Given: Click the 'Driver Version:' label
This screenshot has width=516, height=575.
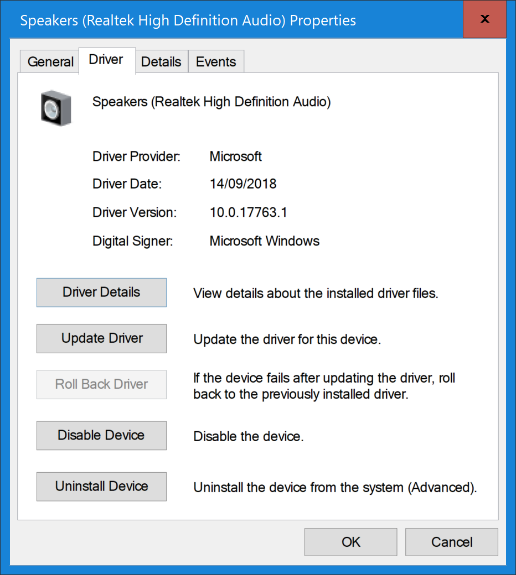Looking at the screenshot, I should pos(135,212).
